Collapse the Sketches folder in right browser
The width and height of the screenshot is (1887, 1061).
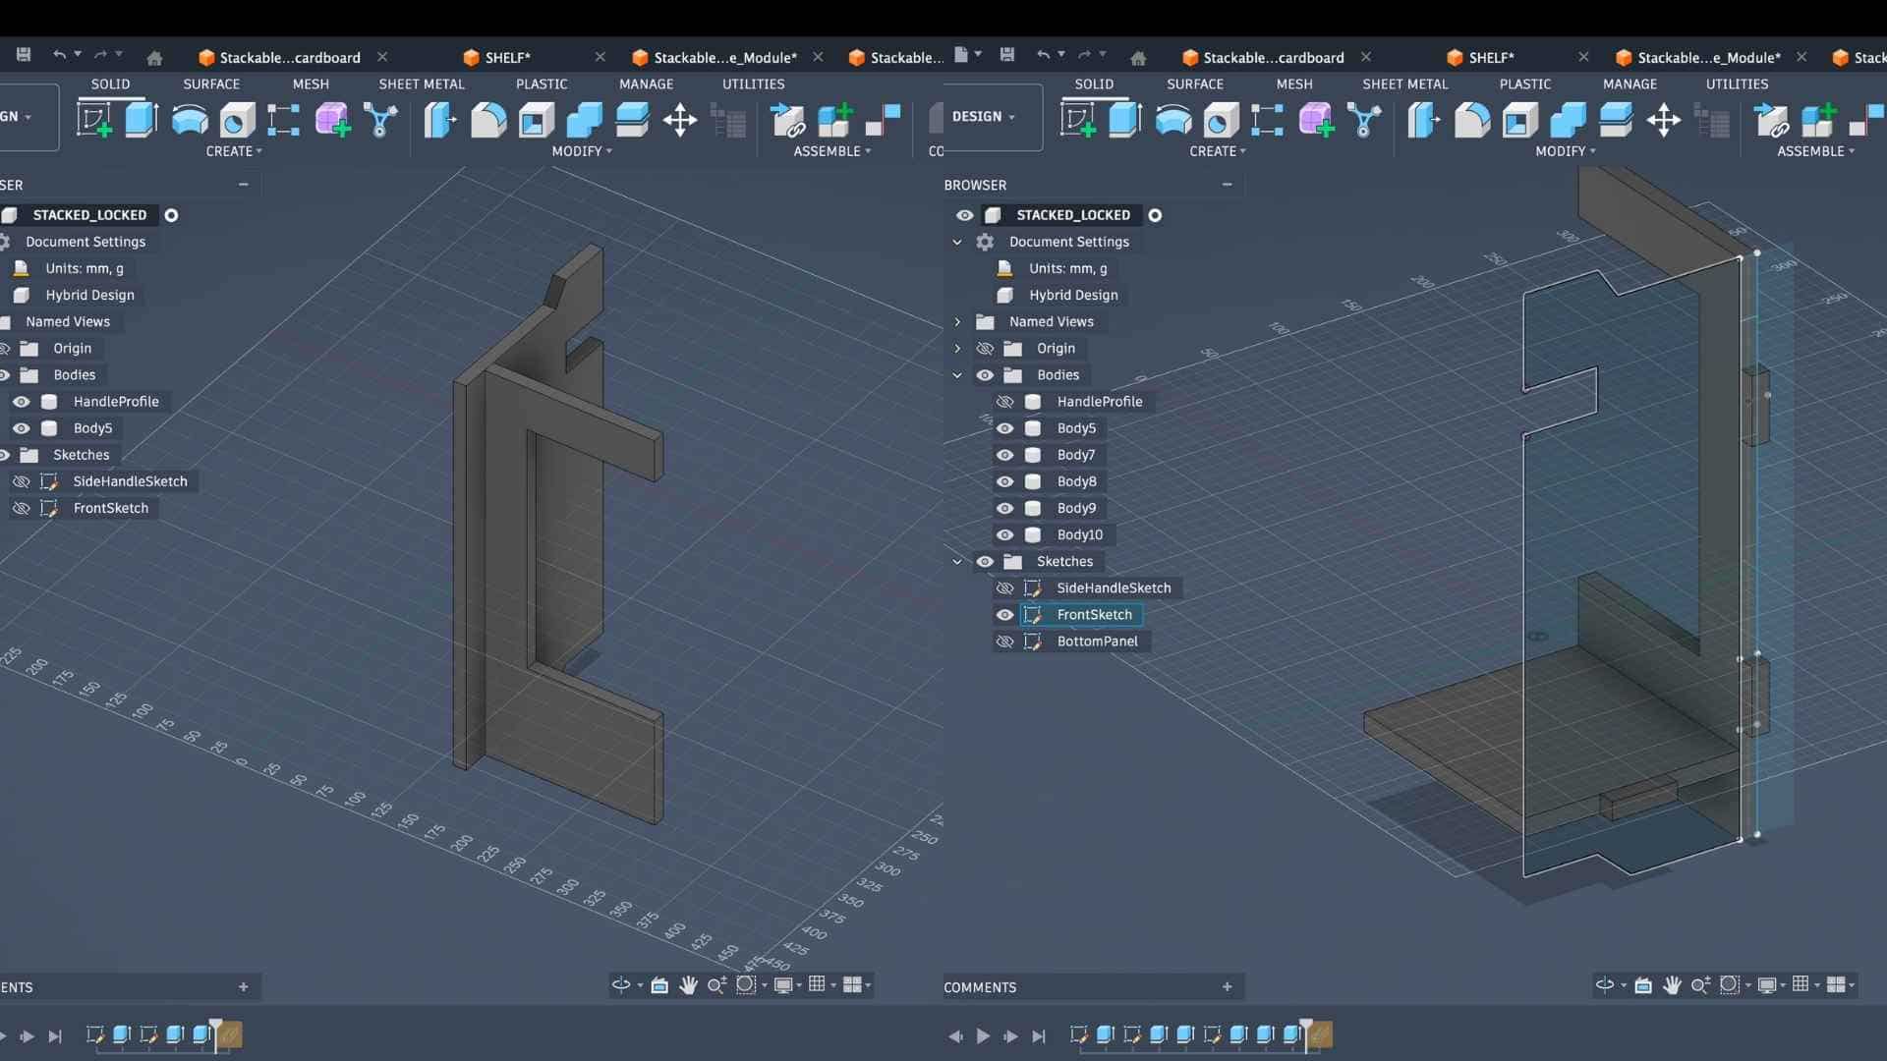pyautogui.click(x=957, y=562)
